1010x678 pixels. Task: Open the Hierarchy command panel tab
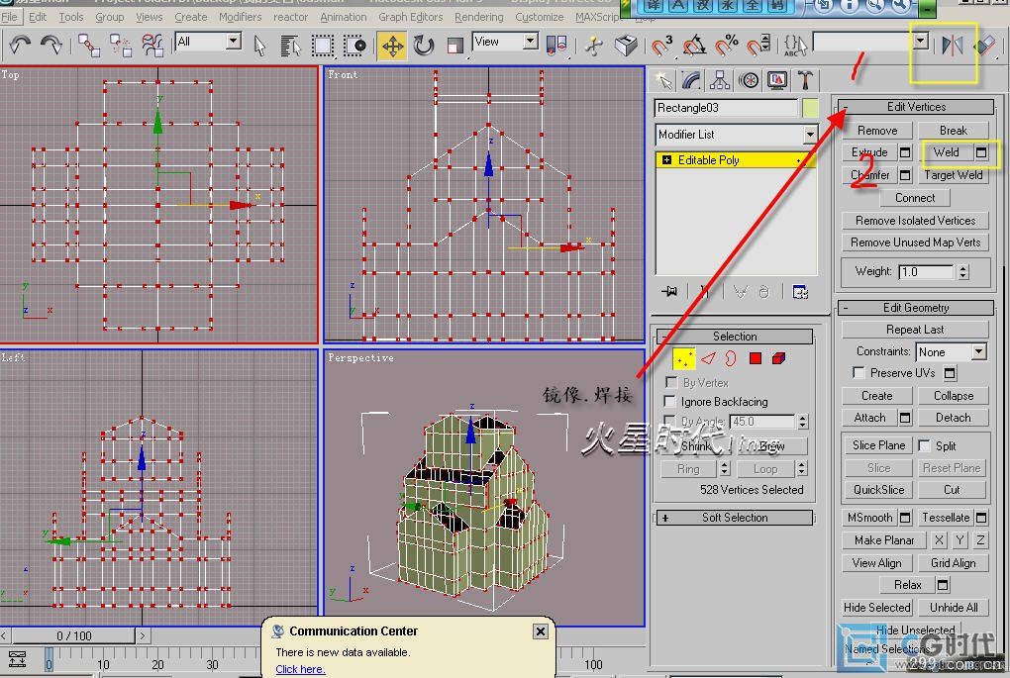click(720, 80)
